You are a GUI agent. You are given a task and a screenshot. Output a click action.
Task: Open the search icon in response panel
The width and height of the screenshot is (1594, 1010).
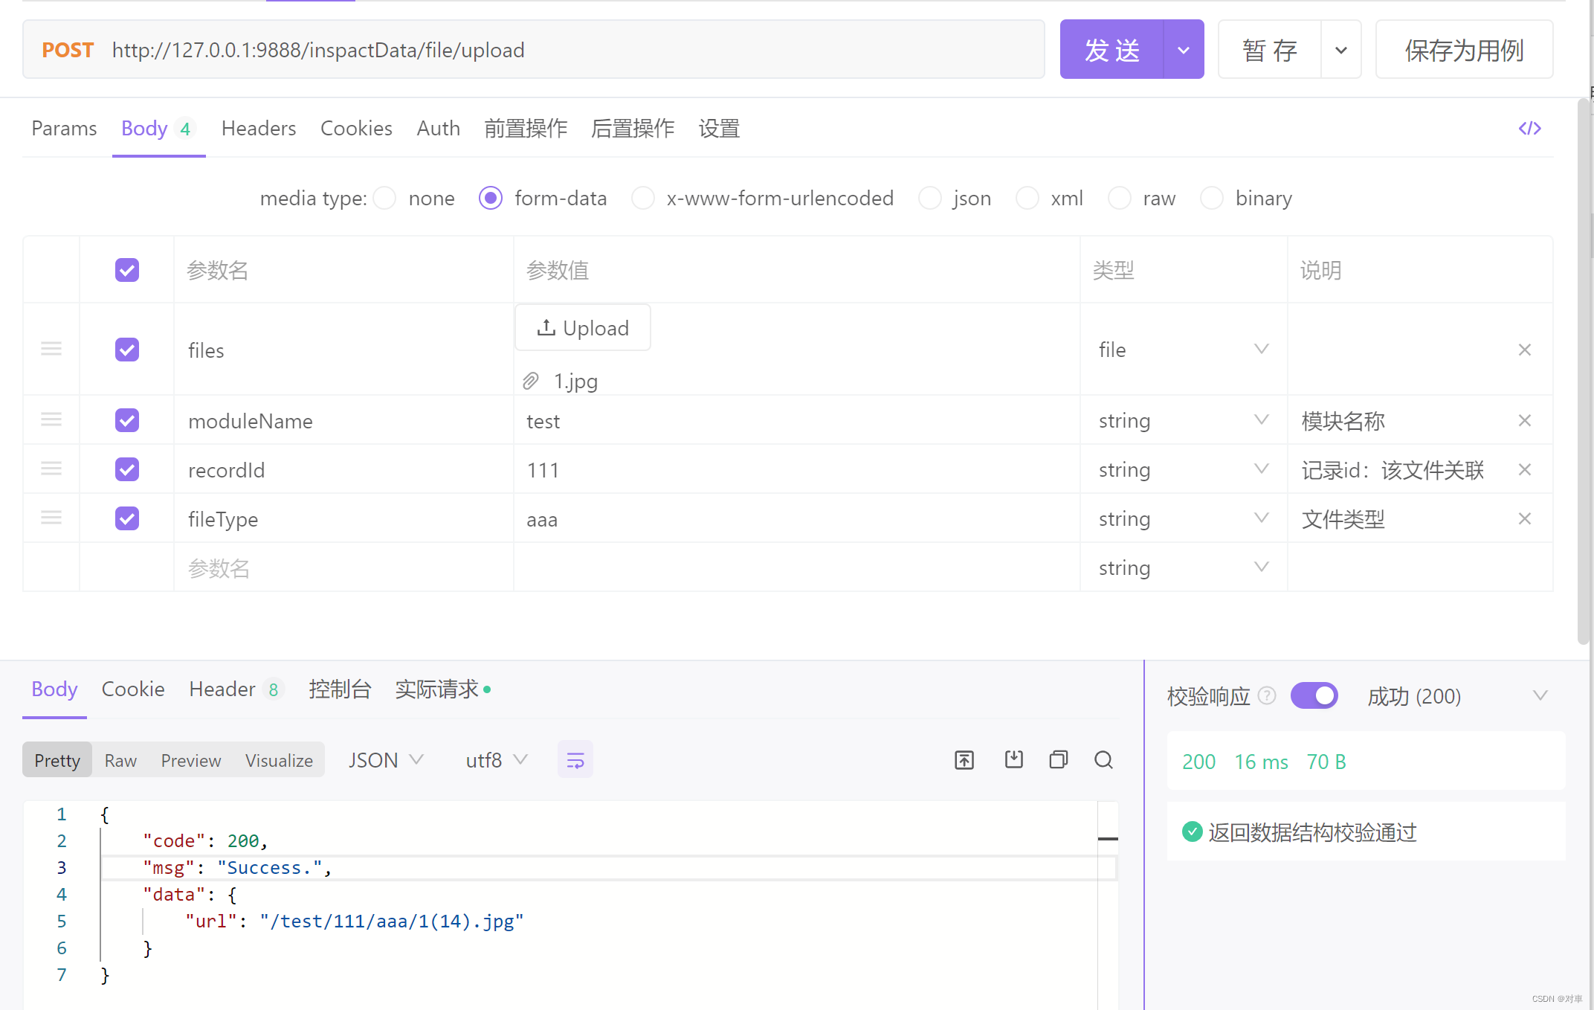(1103, 759)
